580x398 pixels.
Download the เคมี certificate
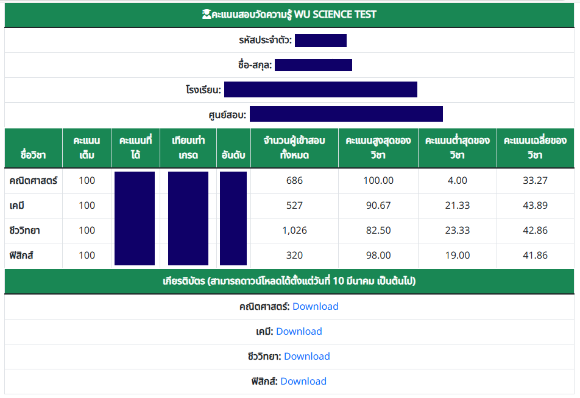click(x=299, y=332)
